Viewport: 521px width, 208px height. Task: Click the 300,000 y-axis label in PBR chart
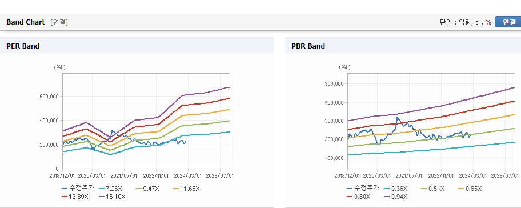[335, 121]
